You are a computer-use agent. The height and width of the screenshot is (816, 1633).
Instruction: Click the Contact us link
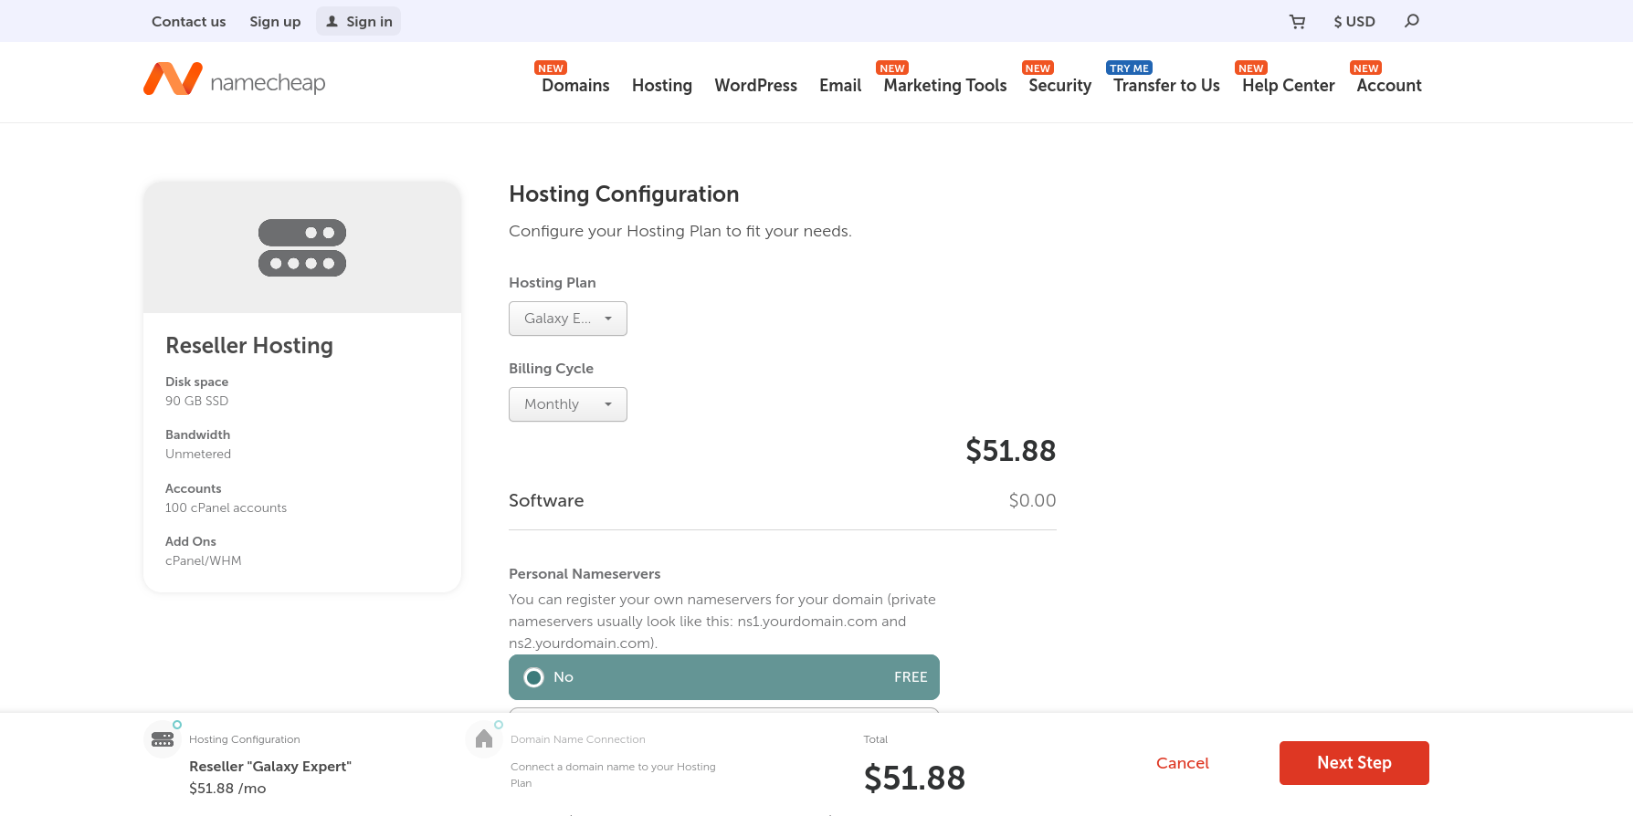click(x=188, y=22)
